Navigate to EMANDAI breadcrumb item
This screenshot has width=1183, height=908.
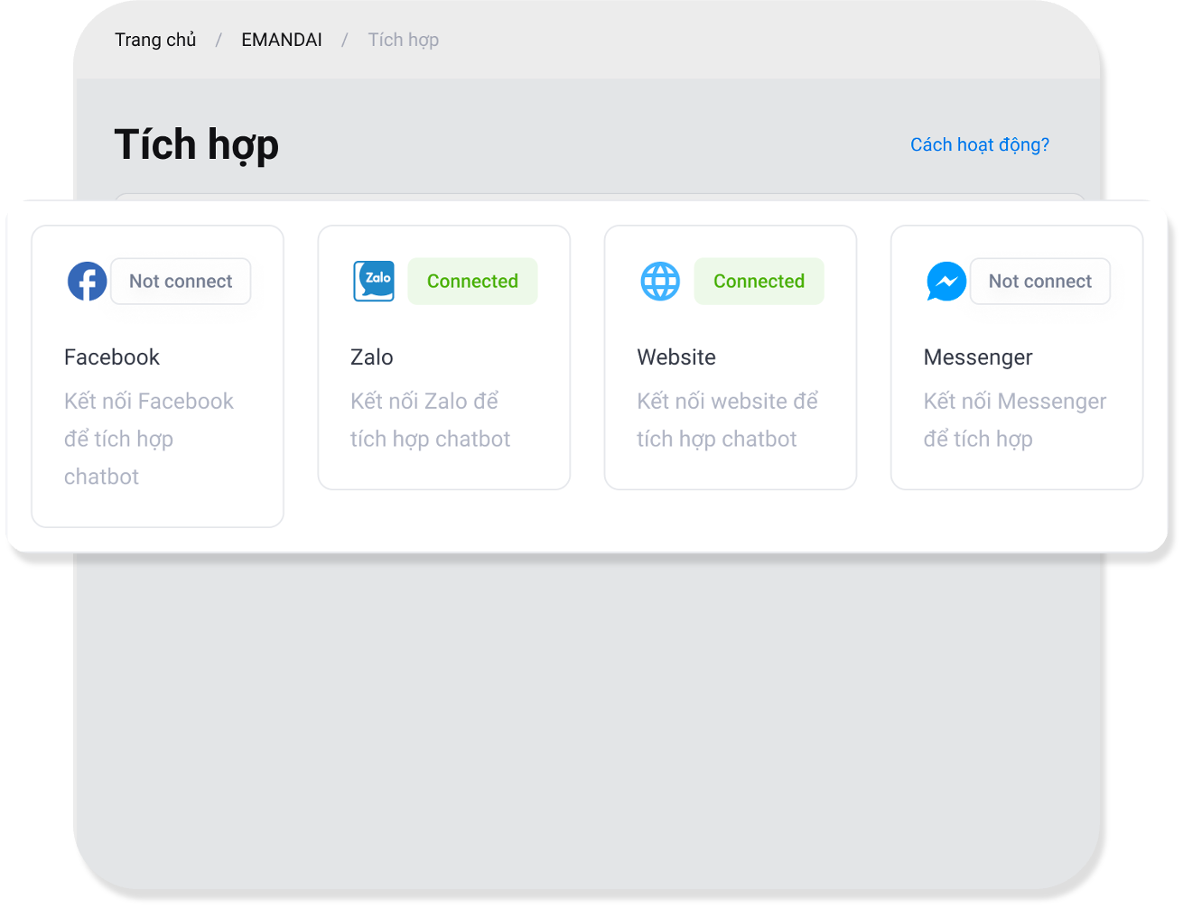tap(282, 40)
